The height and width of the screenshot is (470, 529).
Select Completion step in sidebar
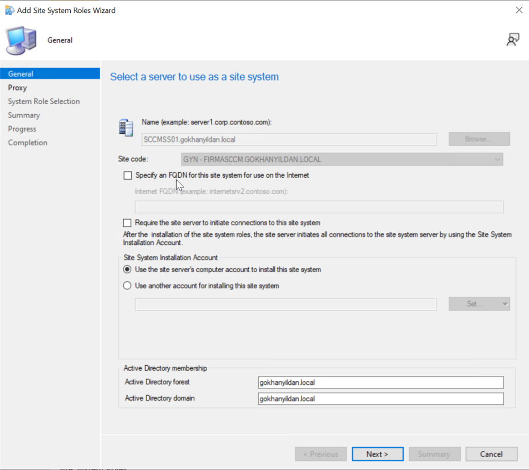[x=28, y=143]
